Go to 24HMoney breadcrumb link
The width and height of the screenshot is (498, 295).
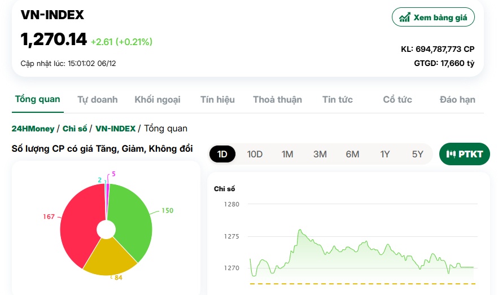(33, 129)
